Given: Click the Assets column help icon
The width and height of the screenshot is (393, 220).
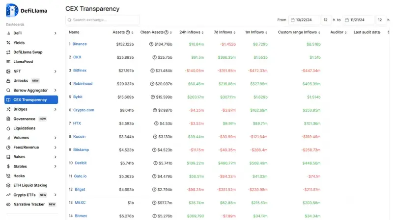Looking at the screenshot, I should click(128, 32).
